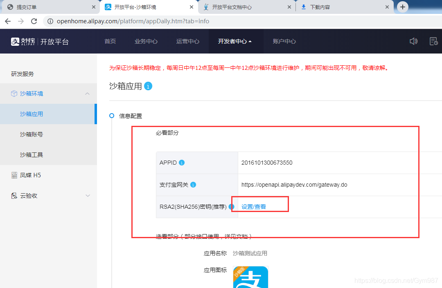
Task: Click the 凤蝶 H5 sidebar icon
Action: 14,175
